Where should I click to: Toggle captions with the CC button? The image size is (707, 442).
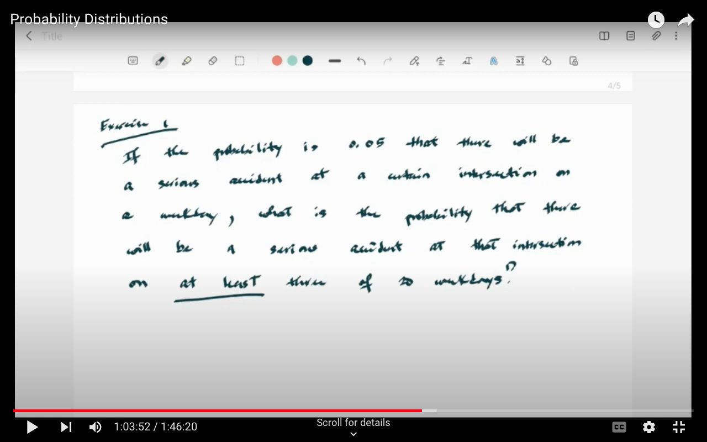coord(619,427)
